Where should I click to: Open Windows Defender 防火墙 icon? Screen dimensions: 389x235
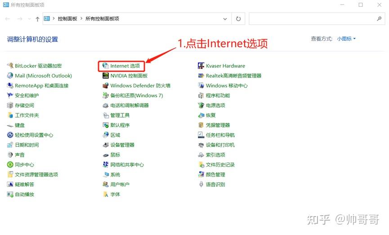[x=105, y=86]
